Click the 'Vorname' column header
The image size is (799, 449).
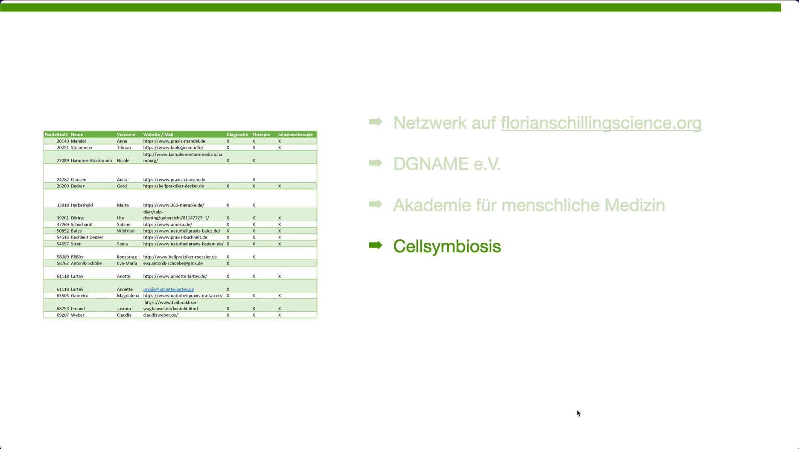(126, 134)
